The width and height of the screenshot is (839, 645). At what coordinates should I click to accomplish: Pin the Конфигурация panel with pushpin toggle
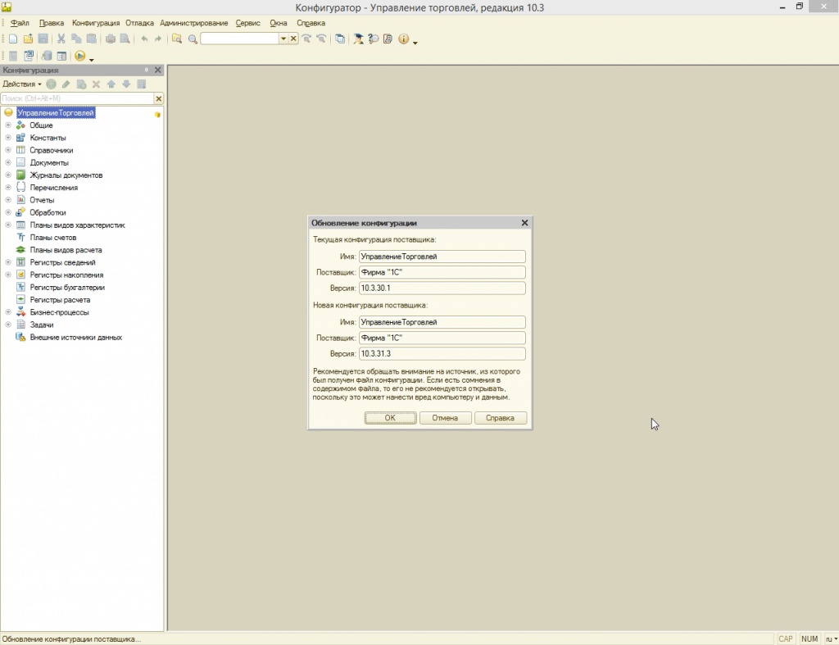tap(147, 70)
